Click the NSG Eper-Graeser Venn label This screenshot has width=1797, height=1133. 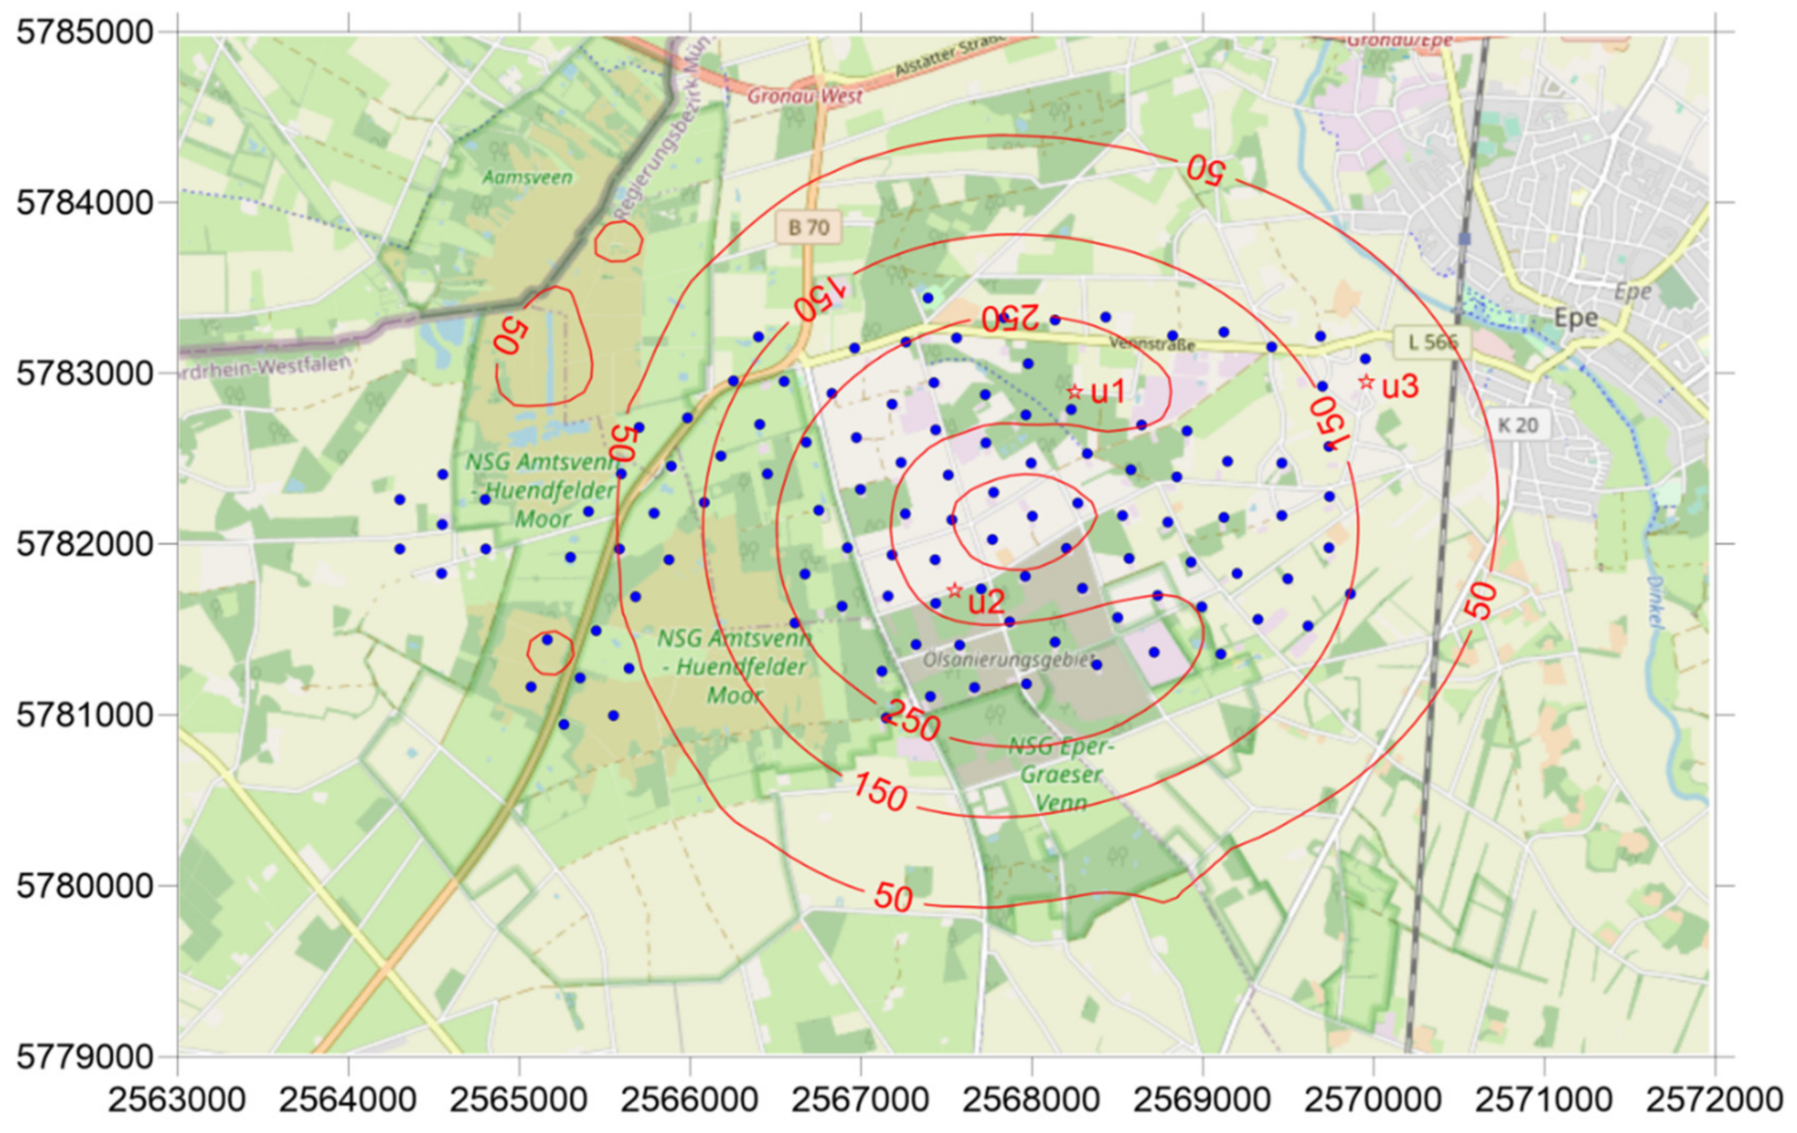pos(1061,774)
